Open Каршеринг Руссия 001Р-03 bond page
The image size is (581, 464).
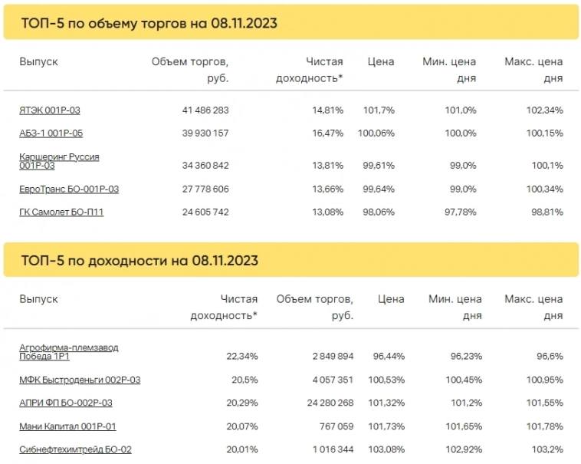pos(59,161)
